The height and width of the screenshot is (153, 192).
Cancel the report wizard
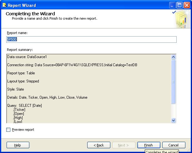pyautogui.click(x=173, y=145)
